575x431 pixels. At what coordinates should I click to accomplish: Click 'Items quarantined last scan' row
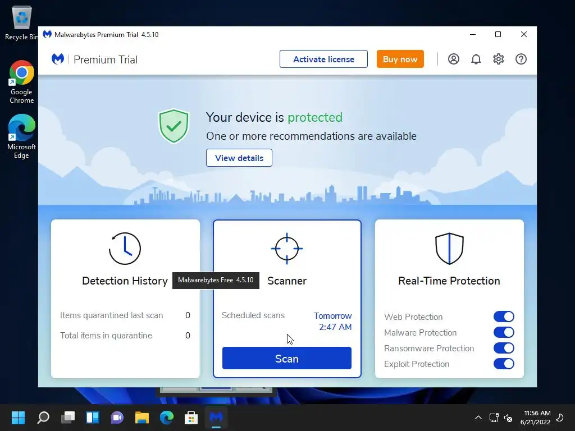click(125, 315)
